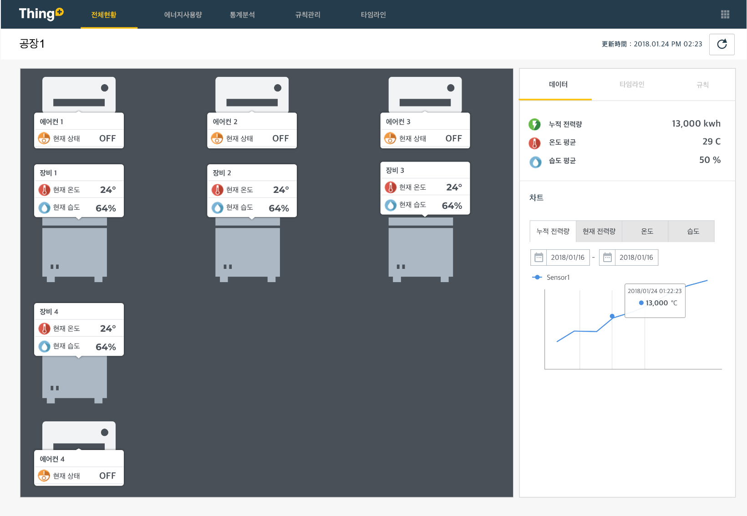Select the 장비 3 machine image

(x=421, y=250)
